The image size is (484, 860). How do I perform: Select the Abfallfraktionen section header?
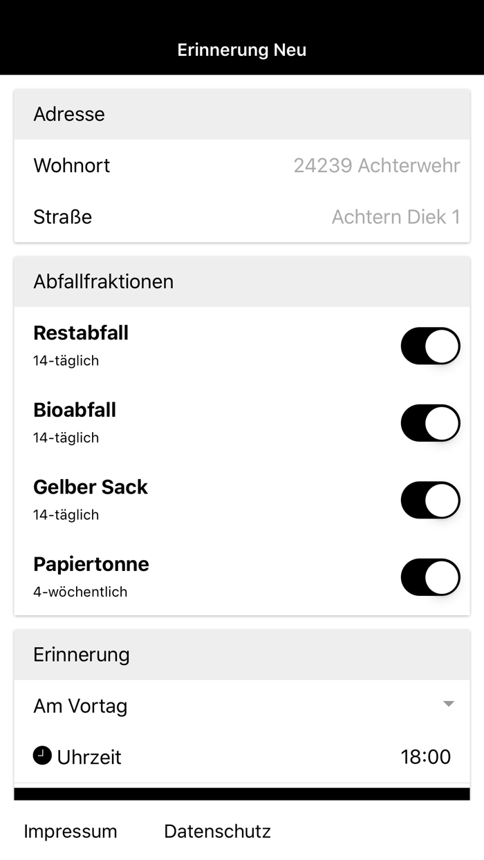pos(103,281)
